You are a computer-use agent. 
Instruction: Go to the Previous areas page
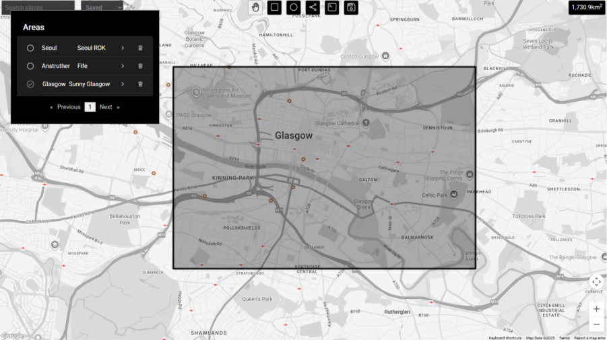65,107
